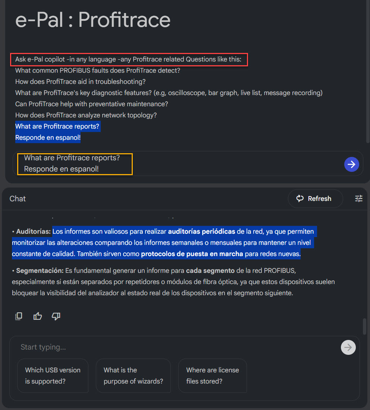Viewport: 370px width, 410px height.
Task: Click the "Start typing..." input field
Action: [x=112, y=347]
